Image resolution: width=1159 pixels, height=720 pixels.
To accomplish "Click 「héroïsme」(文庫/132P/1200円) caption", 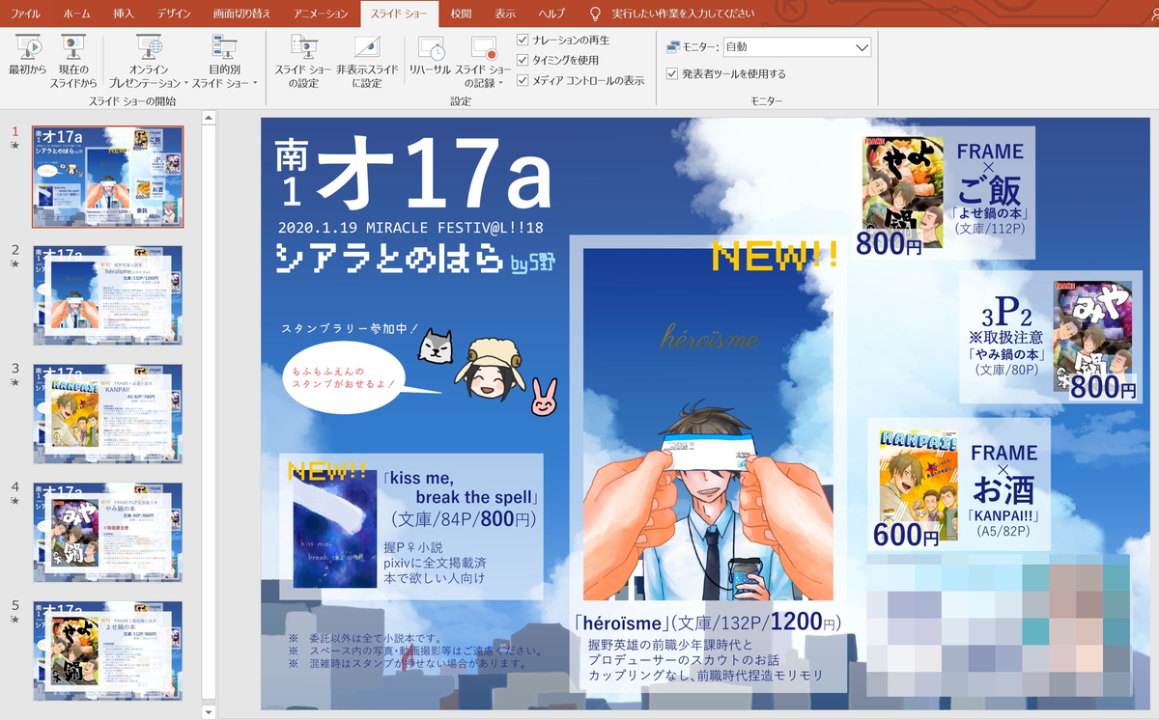I will [x=707, y=623].
